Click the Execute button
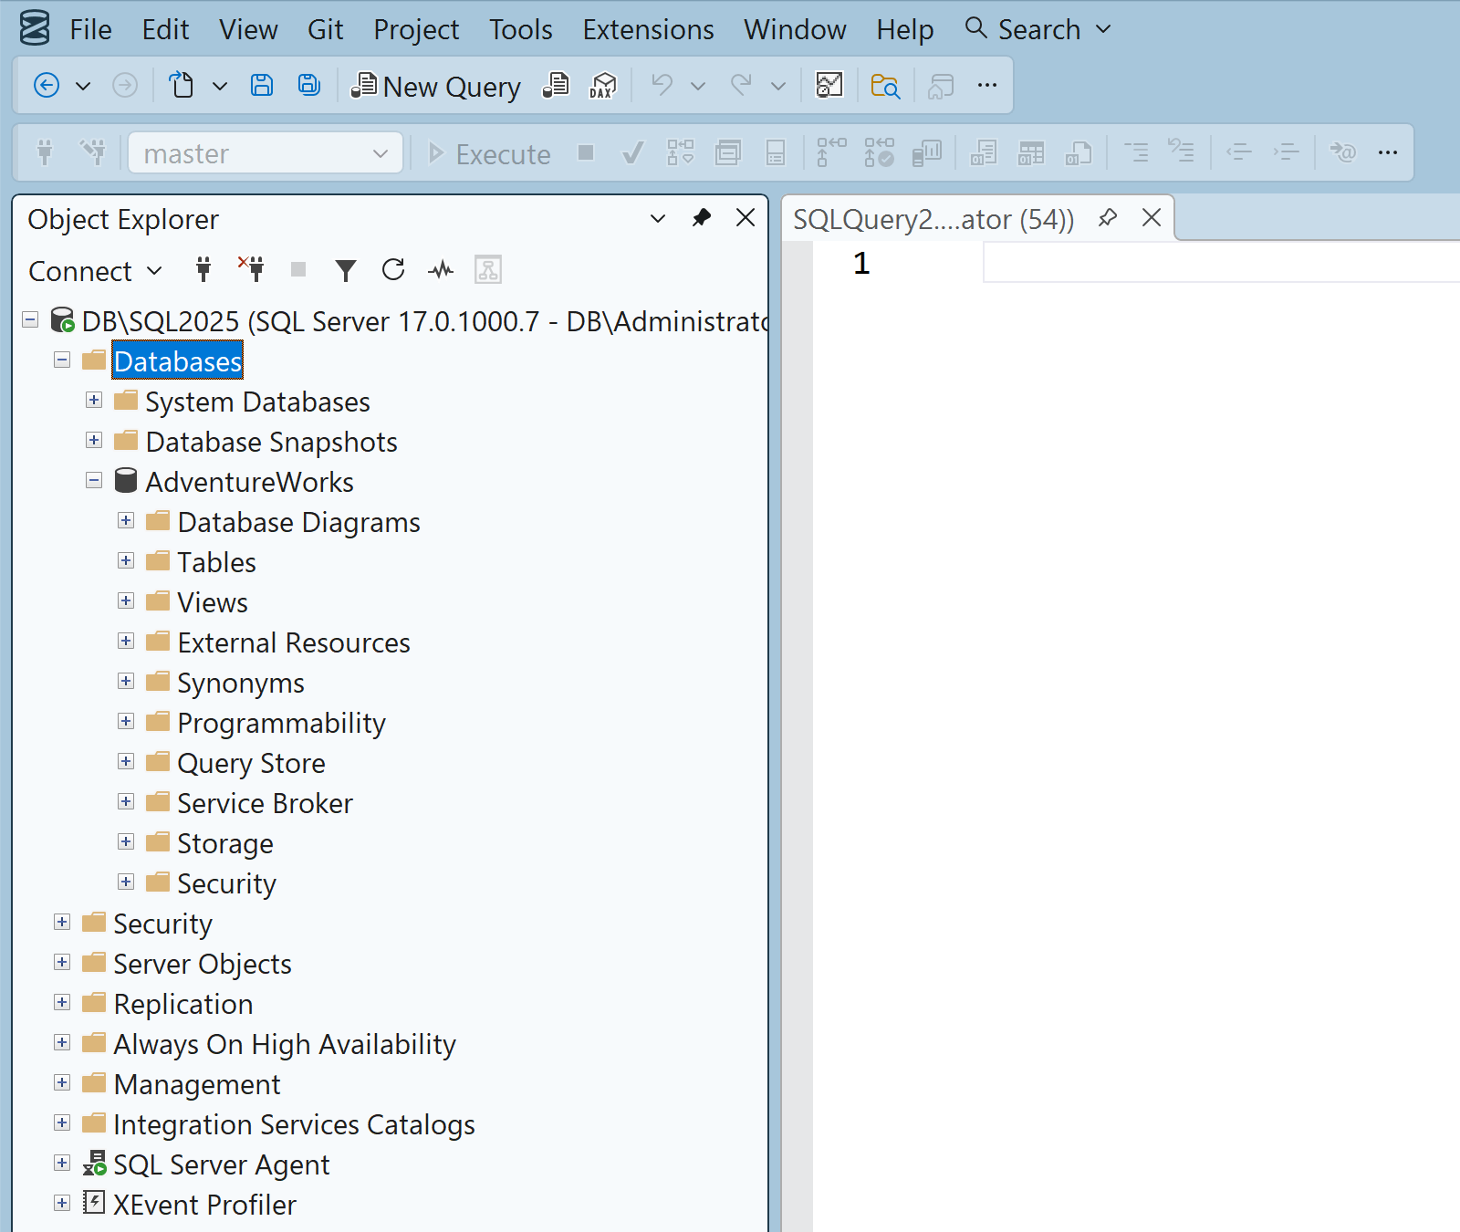Screen dimensions: 1460x1232 490,153
